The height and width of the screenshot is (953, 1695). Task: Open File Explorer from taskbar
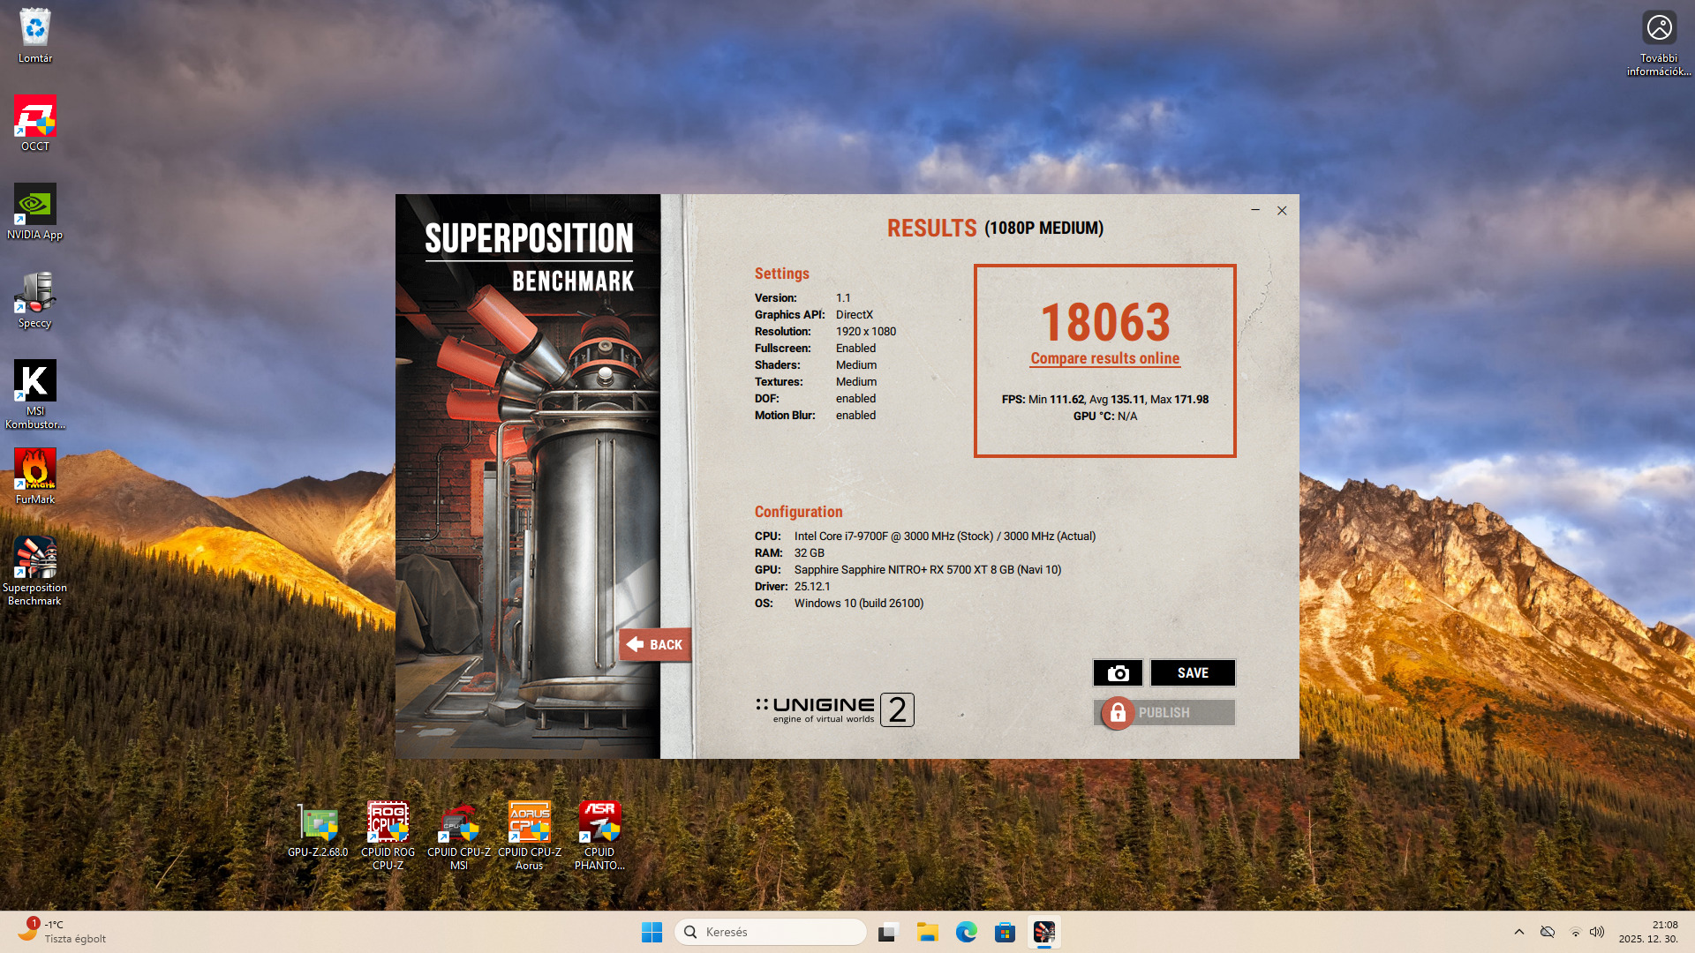927,932
